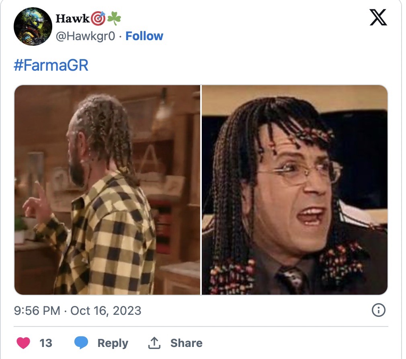The width and height of the screenshot is (406, 359).
Task: Open the #FarmaGR hashtag
Action: tap(51, 65)
